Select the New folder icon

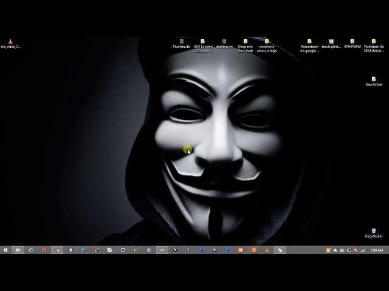click(x=374, y=81)
